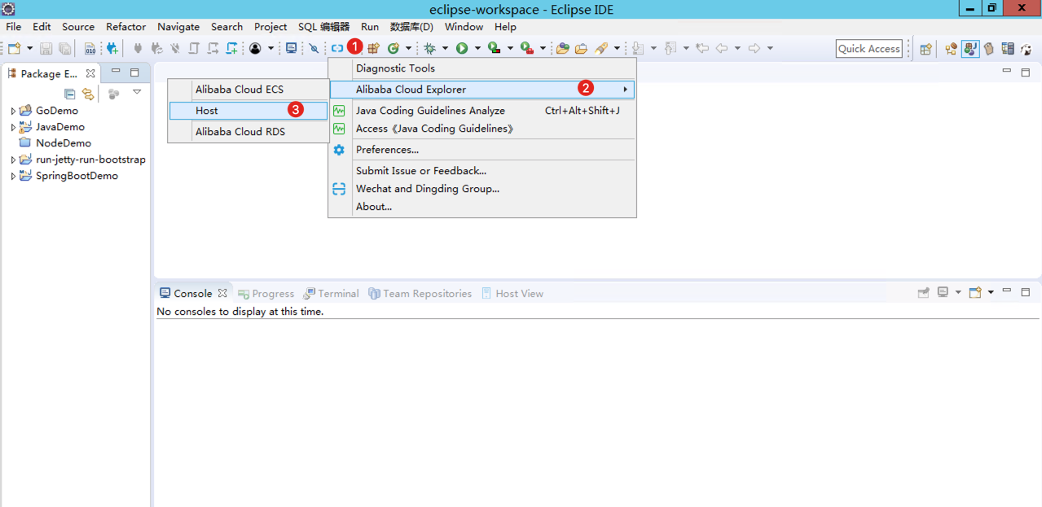Click the Save (floppy disk) toolbar icon

click(x=46, y=49)
